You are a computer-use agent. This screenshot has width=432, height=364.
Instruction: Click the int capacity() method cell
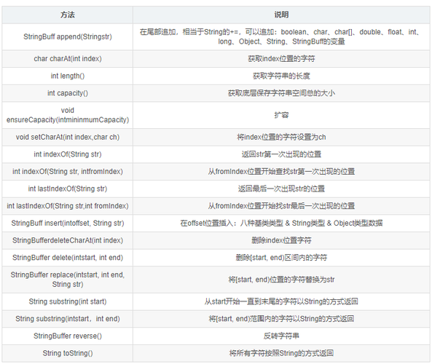(68, 93)
